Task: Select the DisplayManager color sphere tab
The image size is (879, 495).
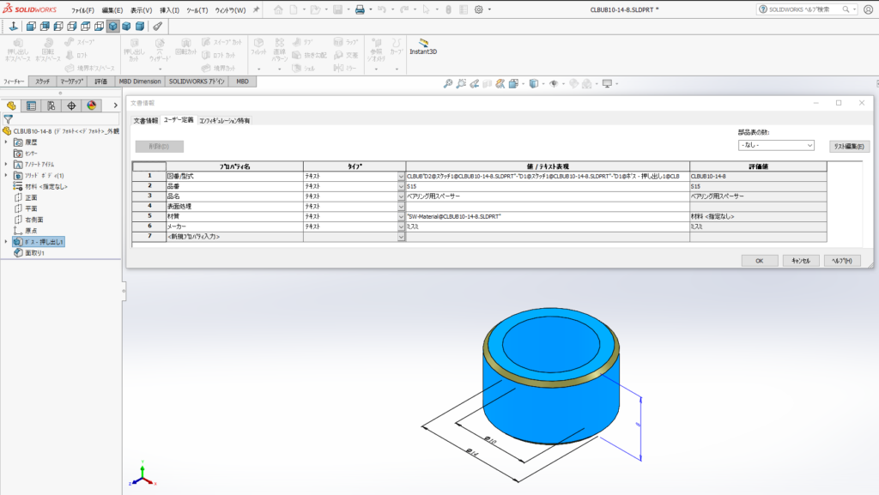Action: click(91, 106)
